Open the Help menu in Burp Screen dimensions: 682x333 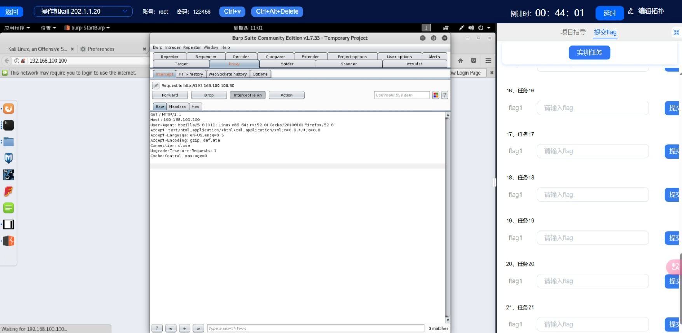[x=225, y=47]
